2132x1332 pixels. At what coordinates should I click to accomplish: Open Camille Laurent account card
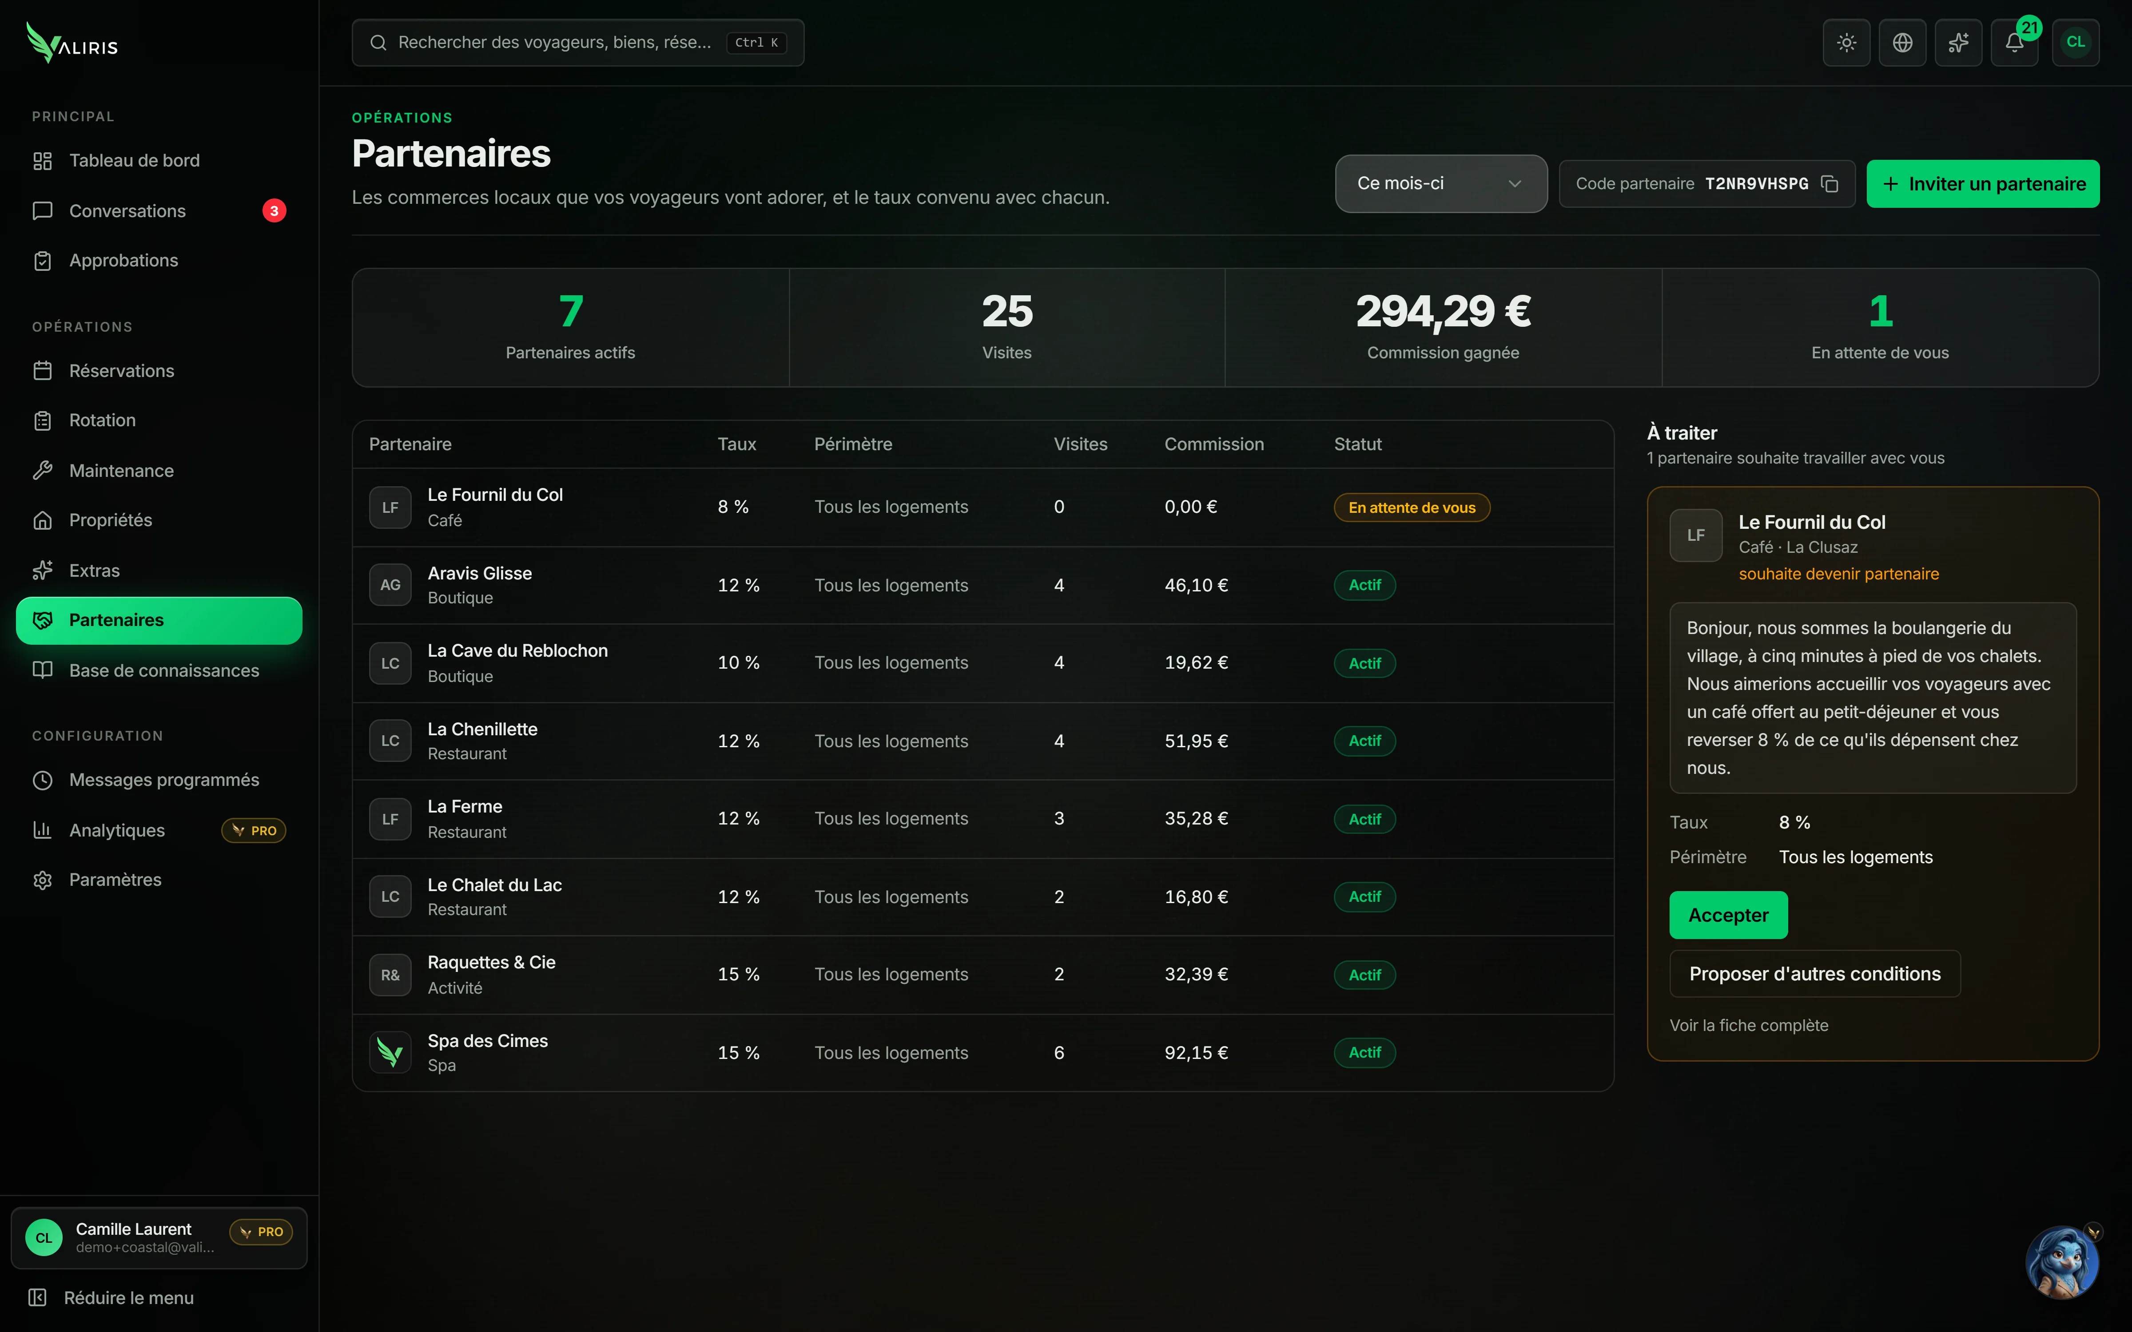(159, 1238)
